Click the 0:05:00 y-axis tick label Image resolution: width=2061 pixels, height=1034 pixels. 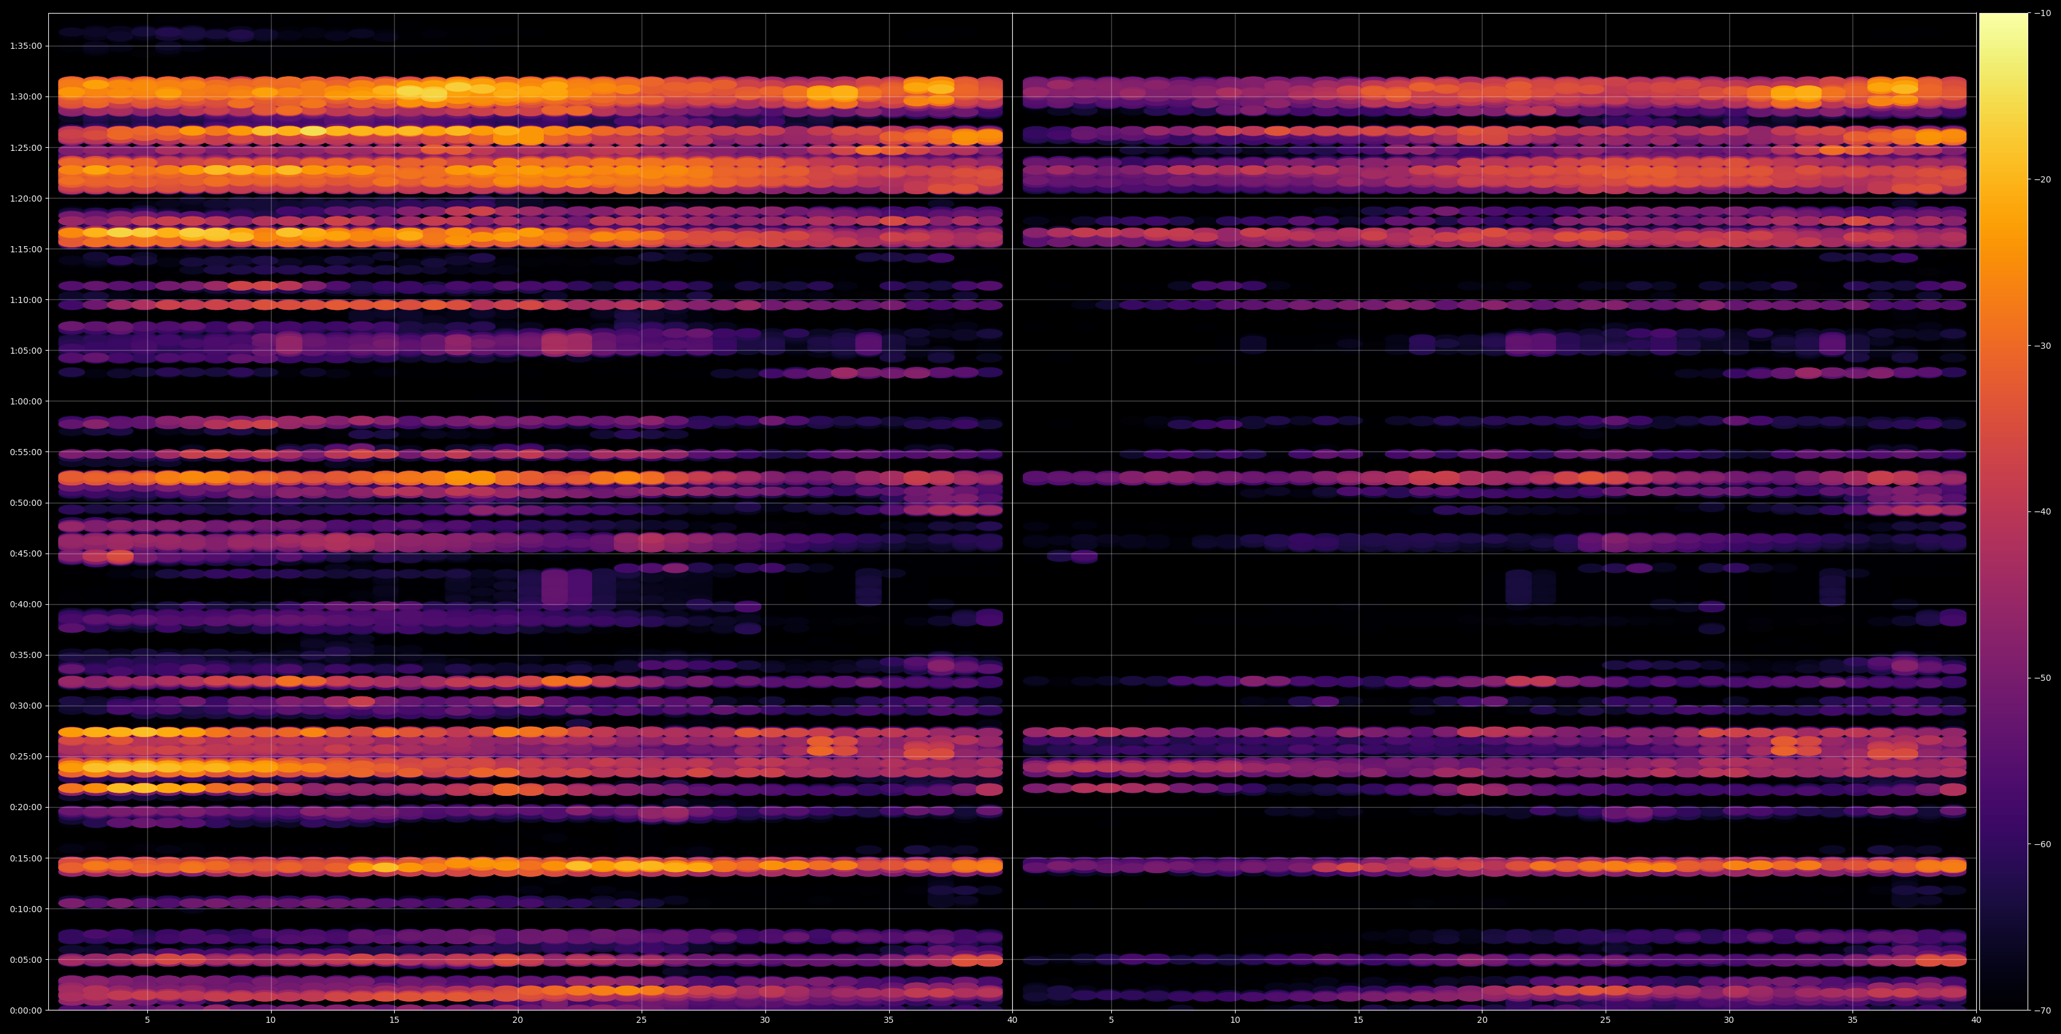point(25,960)
